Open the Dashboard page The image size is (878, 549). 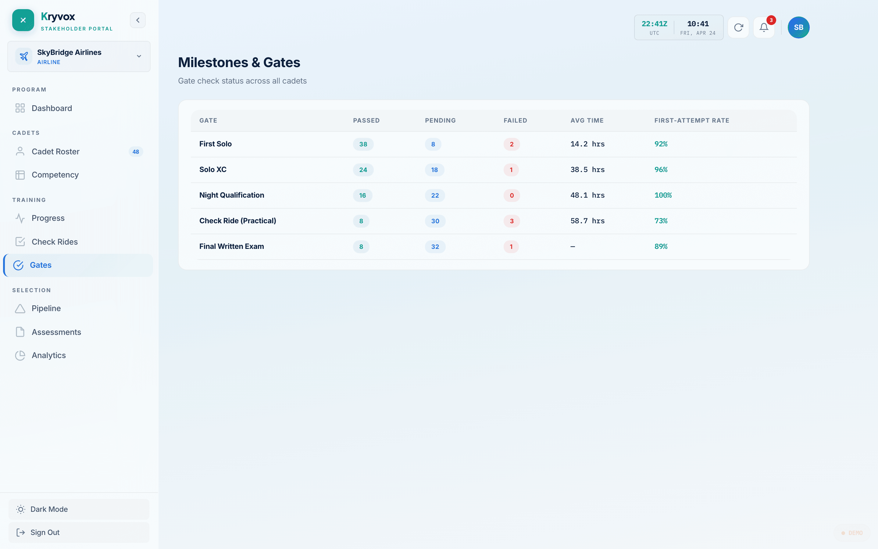click(79, 108)
